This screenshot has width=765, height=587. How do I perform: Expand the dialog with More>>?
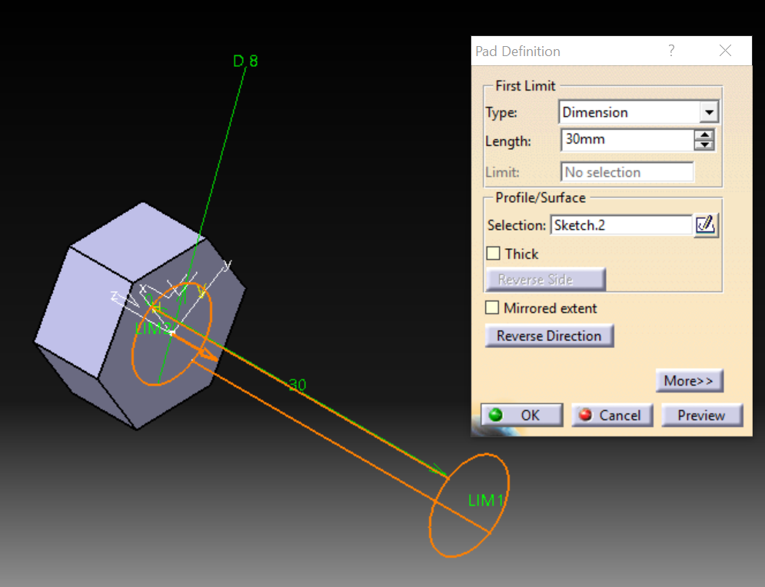(689, 380)
